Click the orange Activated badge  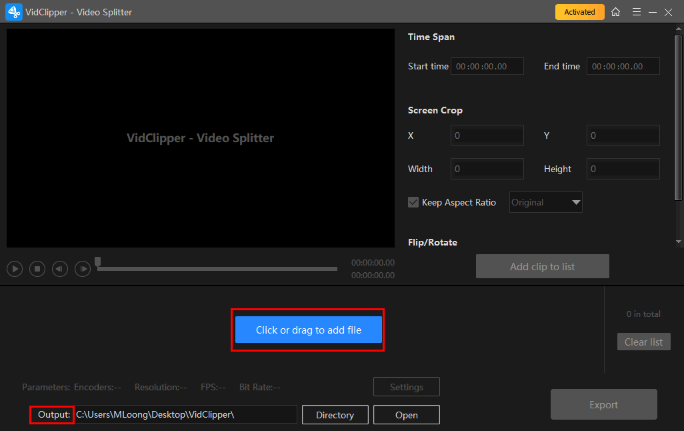pos(579,12)
